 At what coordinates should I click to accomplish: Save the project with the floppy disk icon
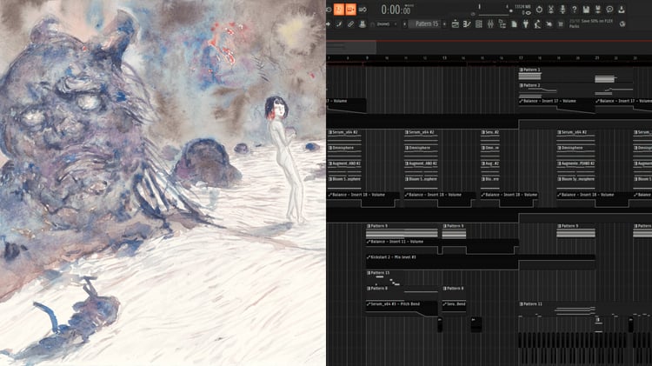pyautogui.click(x=586, y=10)
